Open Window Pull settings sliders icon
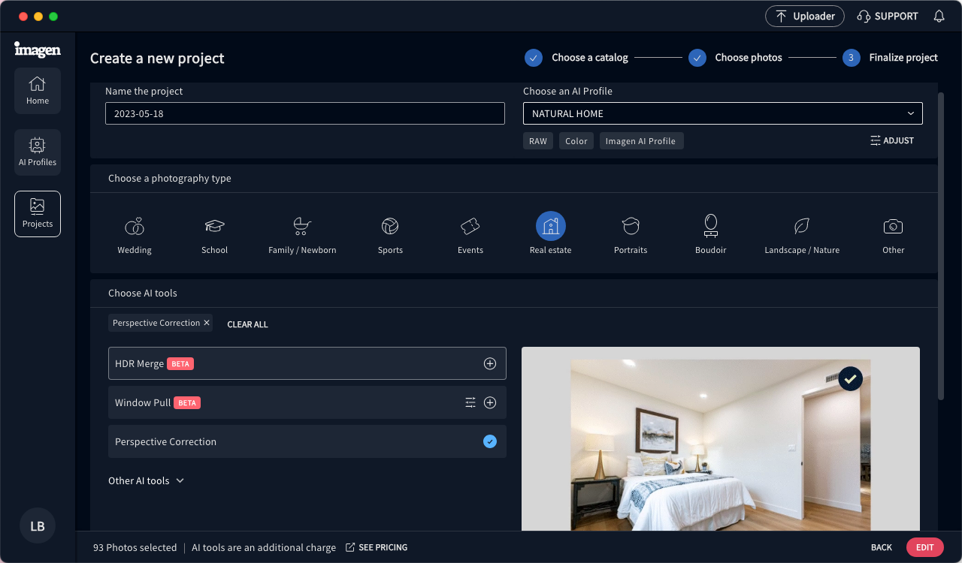Viewport: 962px width, 563px height. click(470, 403)
